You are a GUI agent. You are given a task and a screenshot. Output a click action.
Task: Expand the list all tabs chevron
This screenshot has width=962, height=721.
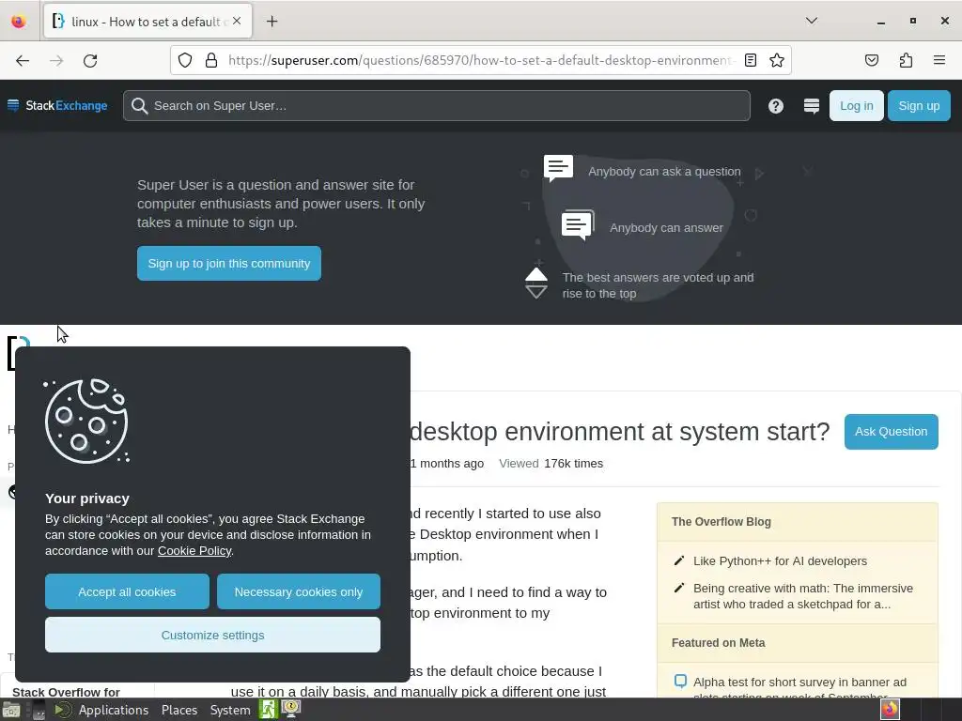click(x=811, y=21)
